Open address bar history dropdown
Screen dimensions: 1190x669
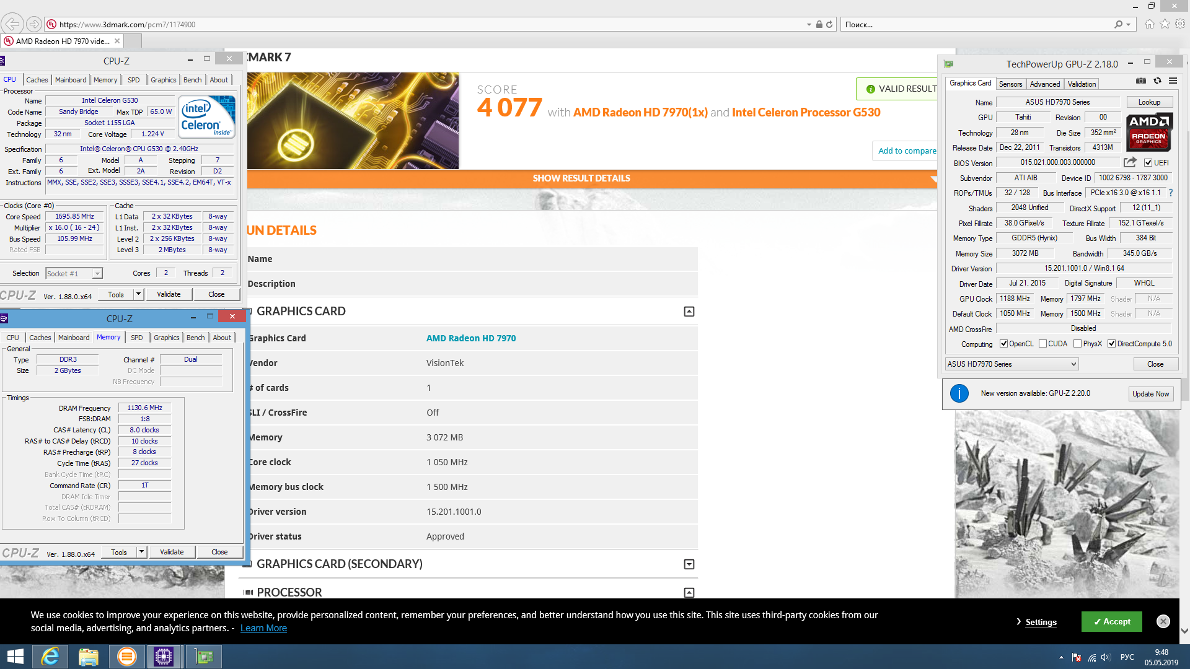[x=809, y=25]
